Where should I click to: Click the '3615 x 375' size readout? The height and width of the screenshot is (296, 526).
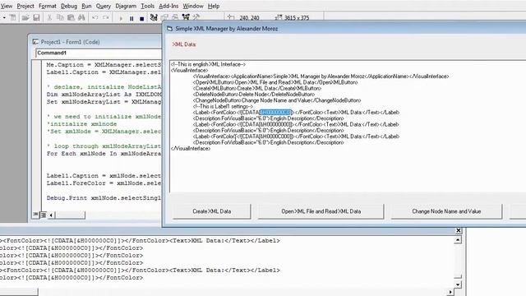pos(297,18)
